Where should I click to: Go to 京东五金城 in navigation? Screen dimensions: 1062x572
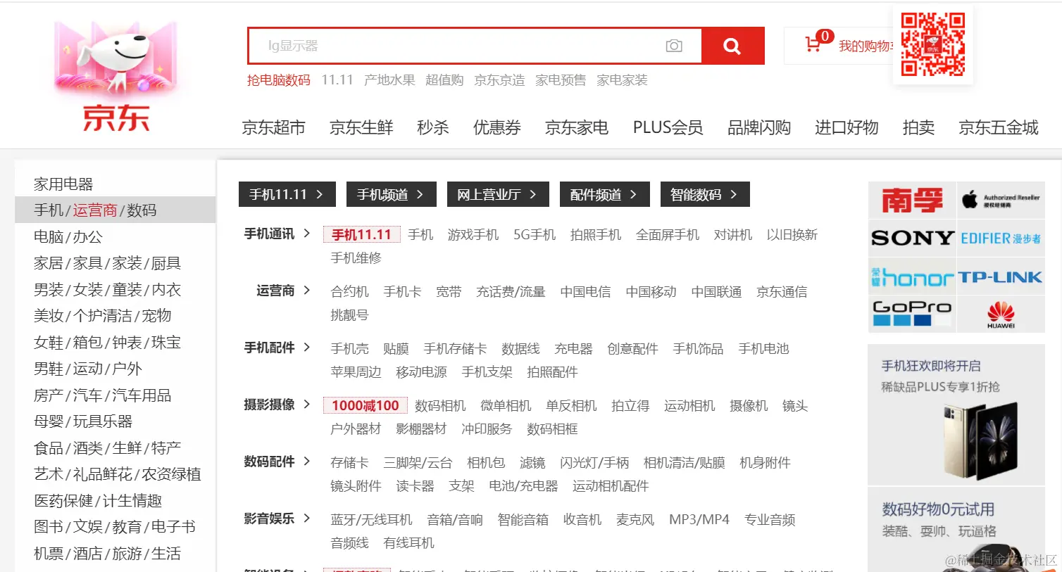tap(999, 127)
